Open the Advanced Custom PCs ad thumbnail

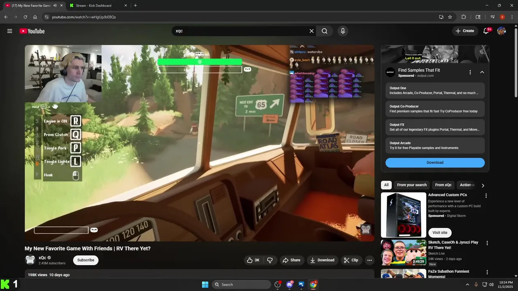tap(403, 215)
